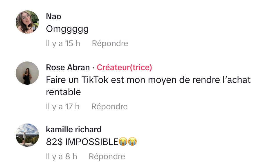The height and width of the screenshot is (167, 263).
Task: Click the word "IMPOSSIBLE" in the comment
Action: pyautogui.click(x=92, y=142)
